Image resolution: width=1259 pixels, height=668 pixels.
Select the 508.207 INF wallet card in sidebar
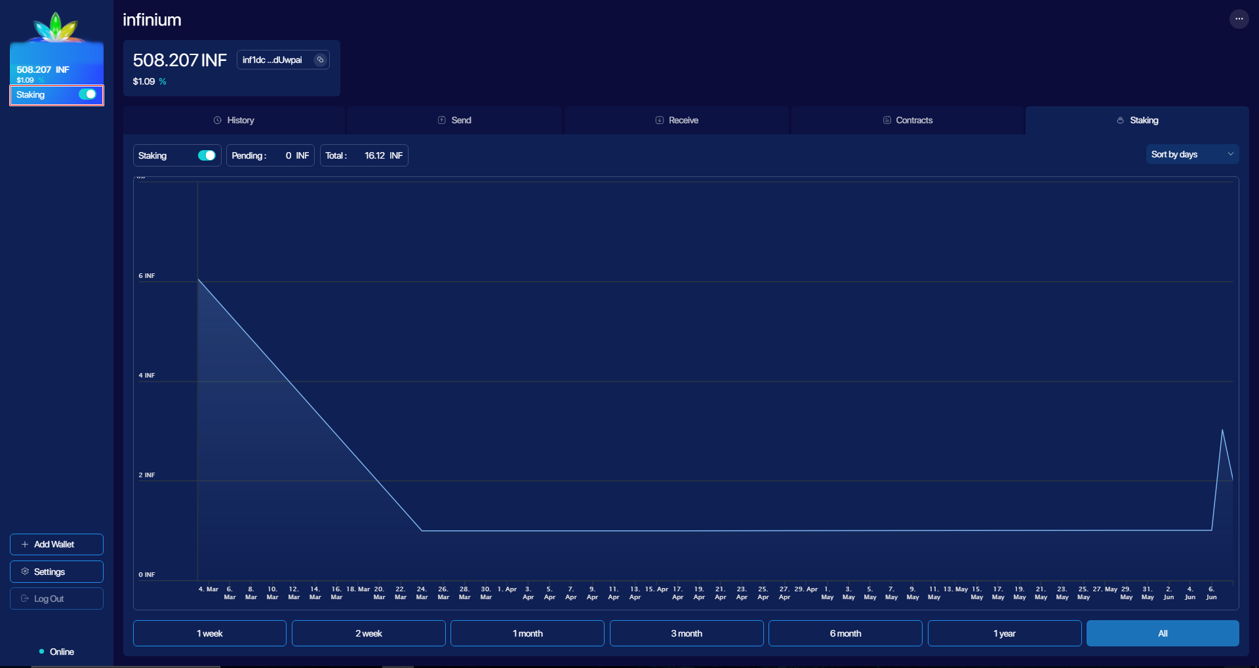point(56,73)
